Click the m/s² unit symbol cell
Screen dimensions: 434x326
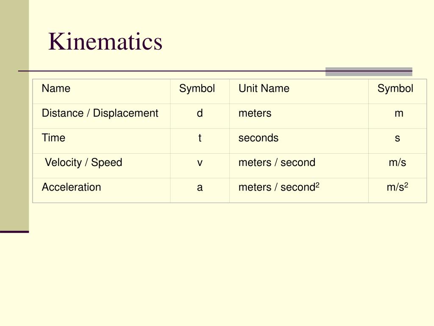click(397, 187)
